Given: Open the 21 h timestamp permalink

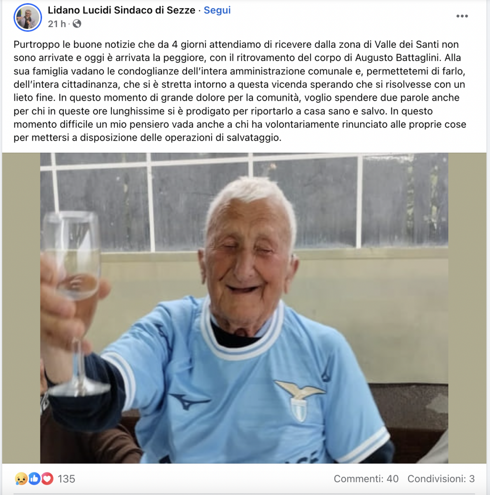Looking at the screenshot, I should (x=57, y=24).
